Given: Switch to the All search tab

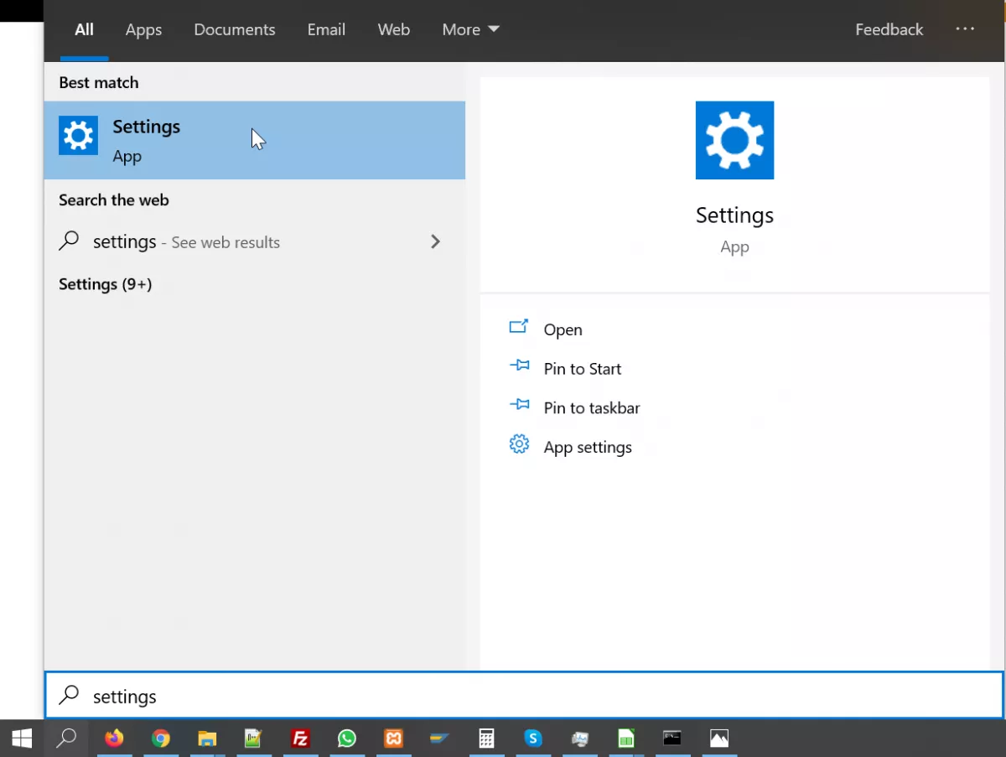Looking at the screenshot, I should 84,29.
